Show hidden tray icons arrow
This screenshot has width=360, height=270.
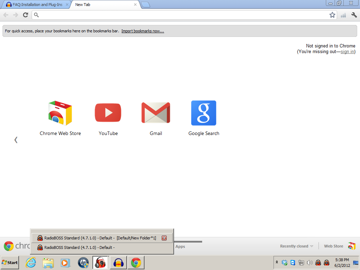click(277, 262)
